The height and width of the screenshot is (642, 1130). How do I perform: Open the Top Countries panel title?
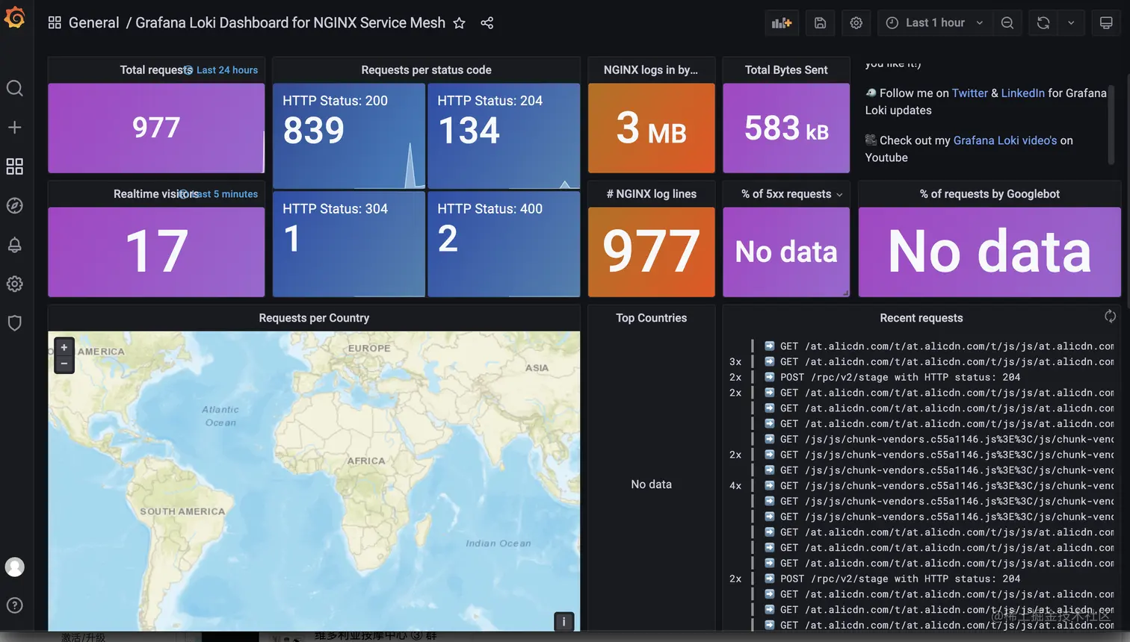coord(651,318)
